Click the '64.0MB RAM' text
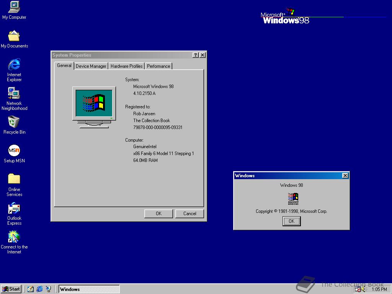Viewport: 392px width, 294px height. (145, 160)
